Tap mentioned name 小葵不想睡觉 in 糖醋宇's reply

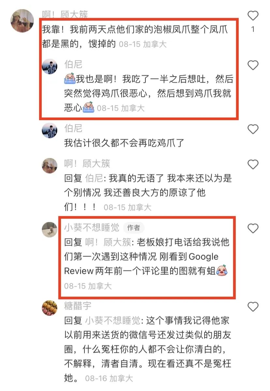click(x=113, y=321)
